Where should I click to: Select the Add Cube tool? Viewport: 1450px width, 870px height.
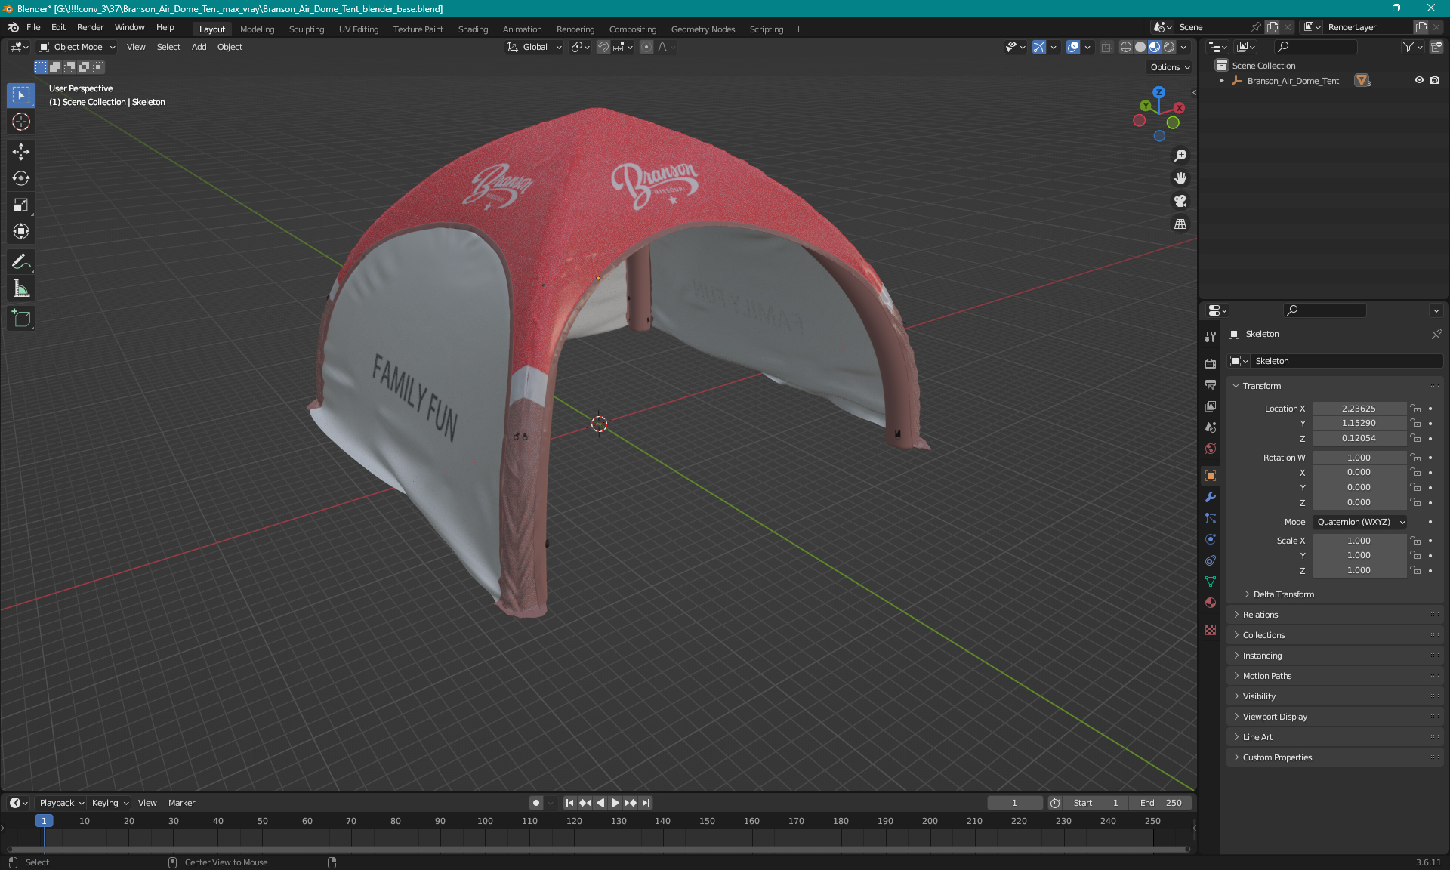(x=21, y=319)
